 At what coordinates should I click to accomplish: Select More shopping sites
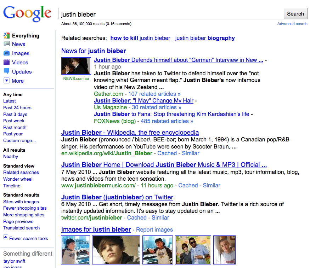24,215
